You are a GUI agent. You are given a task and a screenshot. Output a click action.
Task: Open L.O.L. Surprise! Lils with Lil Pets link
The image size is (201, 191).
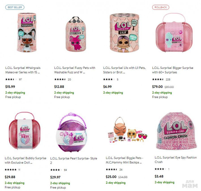124,70
